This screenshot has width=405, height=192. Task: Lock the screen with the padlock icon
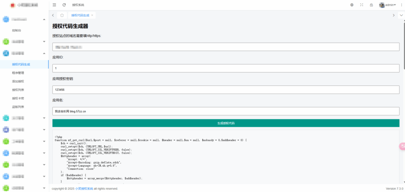[x=371, y=5]
